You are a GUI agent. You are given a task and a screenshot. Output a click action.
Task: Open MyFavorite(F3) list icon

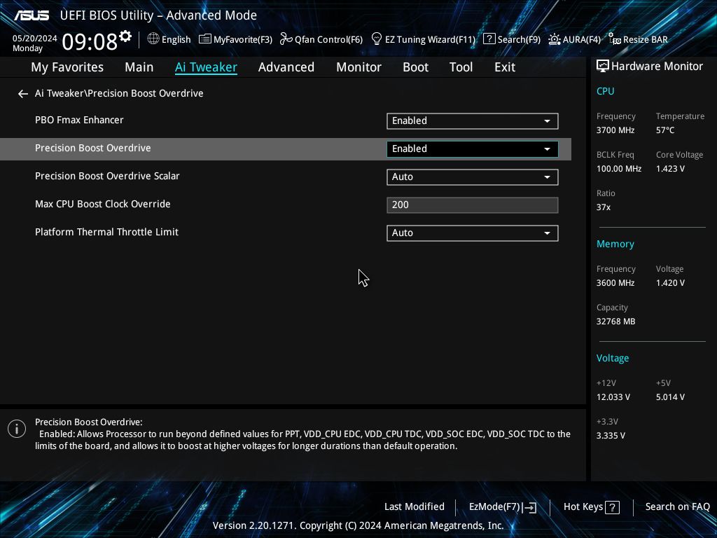pos(205,39)
